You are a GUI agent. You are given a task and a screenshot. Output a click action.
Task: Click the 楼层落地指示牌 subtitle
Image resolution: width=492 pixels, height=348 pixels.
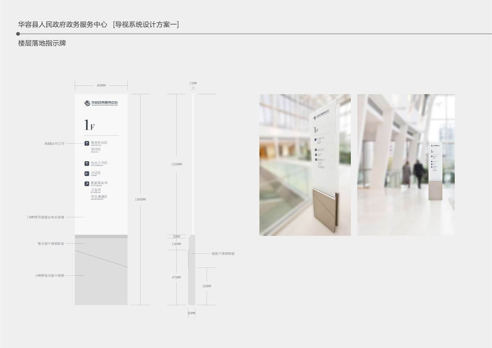[42, 43]
